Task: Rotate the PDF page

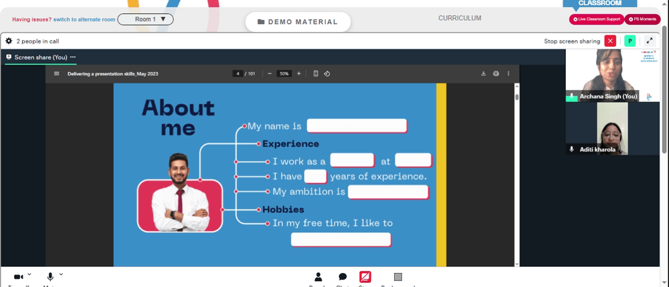Action: [327, 73]
